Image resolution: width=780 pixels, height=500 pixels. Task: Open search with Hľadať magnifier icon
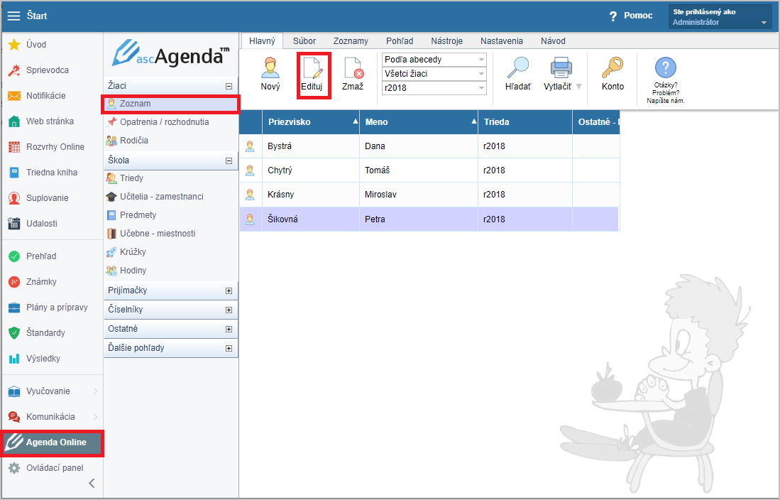pyautogui.click(x=518, y=67)
